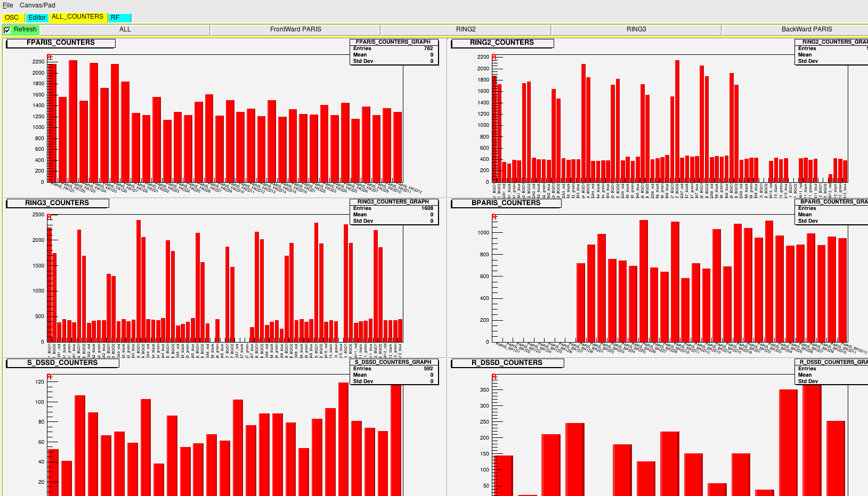Screen dimensions: 868x496
Task: Open the Canvas/Pad menu
Action: (x=37, y=5)
